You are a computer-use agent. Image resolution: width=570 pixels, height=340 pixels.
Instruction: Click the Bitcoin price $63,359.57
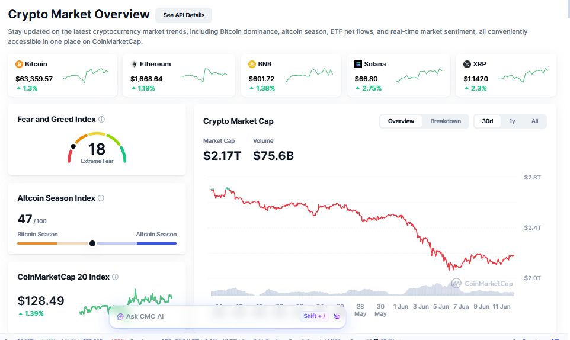(34, 79)
